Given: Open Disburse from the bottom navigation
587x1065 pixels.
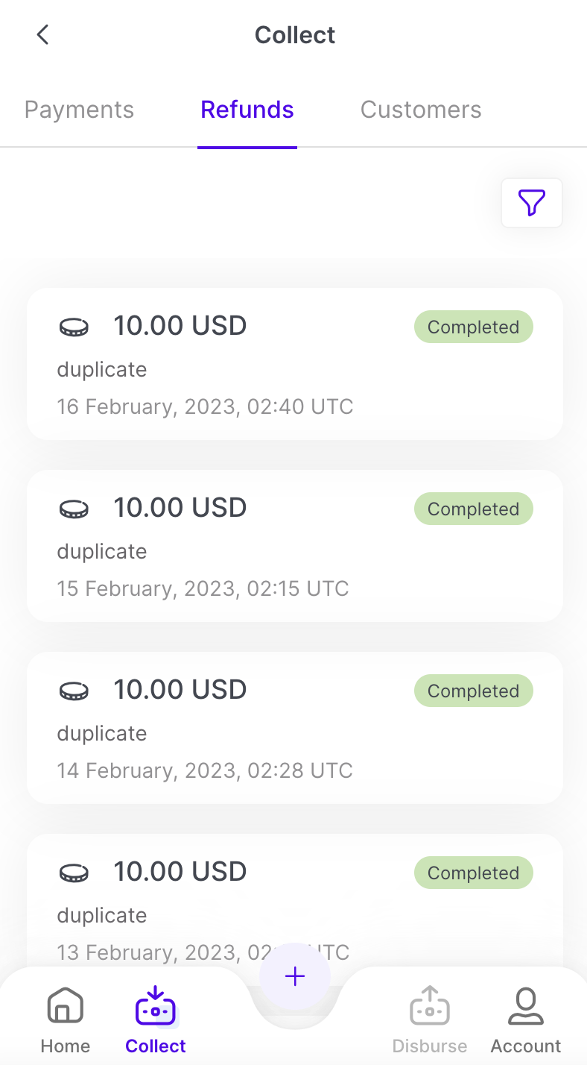Looking at the screenshot, I should [x=430, y=1006].
